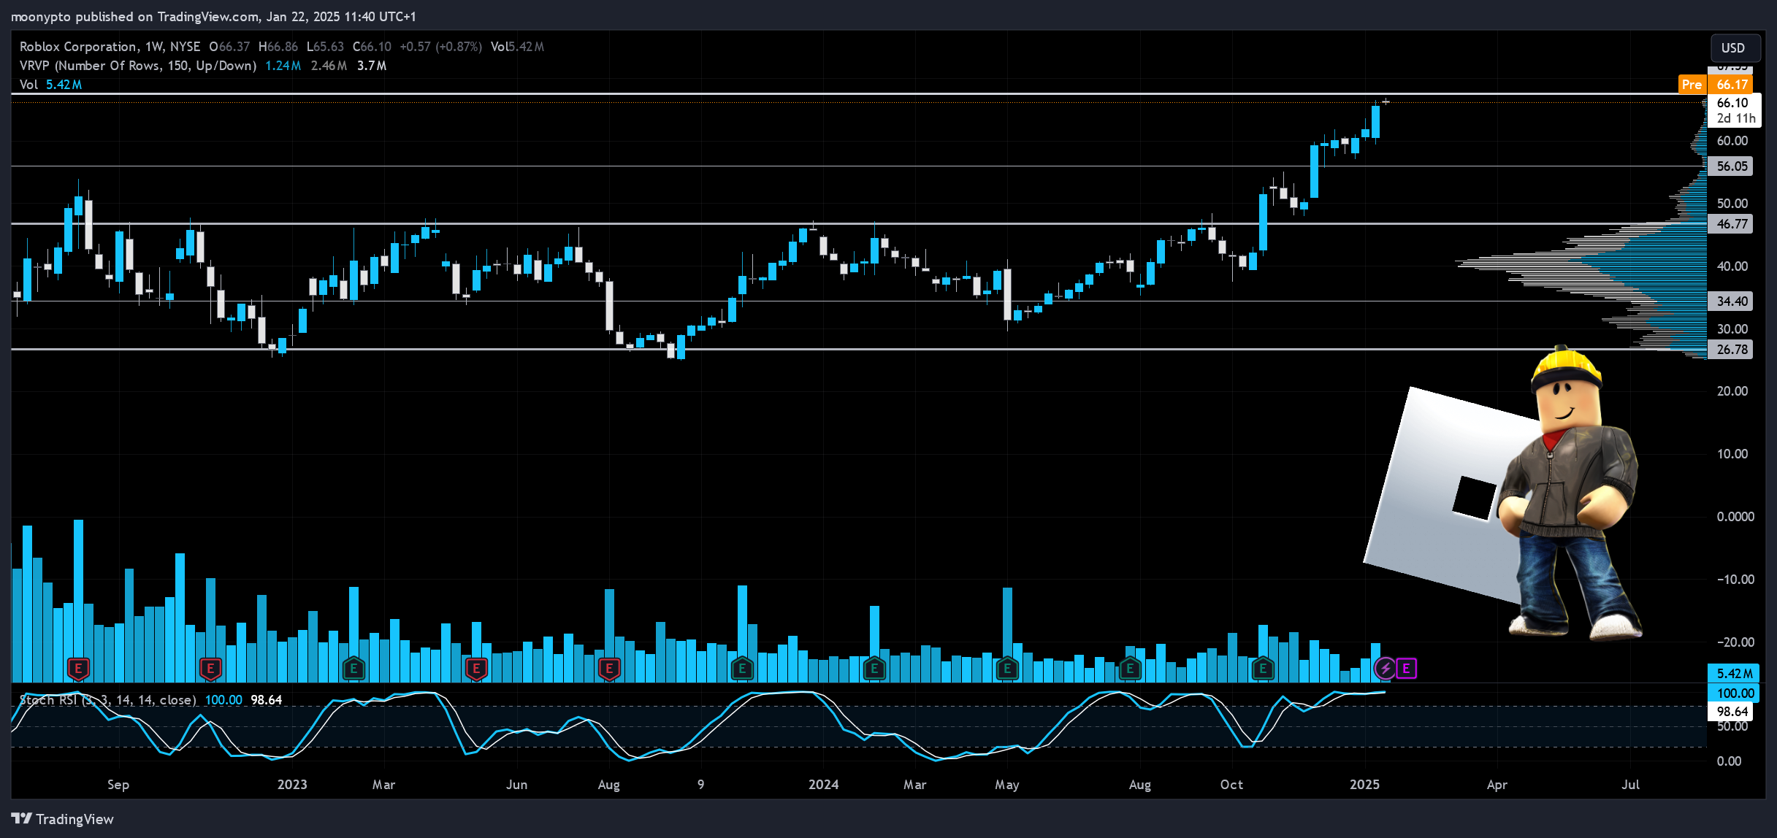1777x838 pixels.
Task: Open green earnings marker between 9 and 2024
Action: [x=742, y=668]
